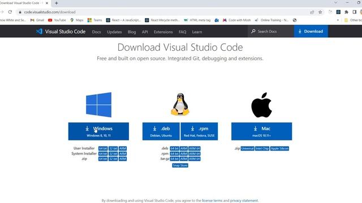362x203 pixels.
Task: Select User Installer ARM link
Action: (123, 148)
